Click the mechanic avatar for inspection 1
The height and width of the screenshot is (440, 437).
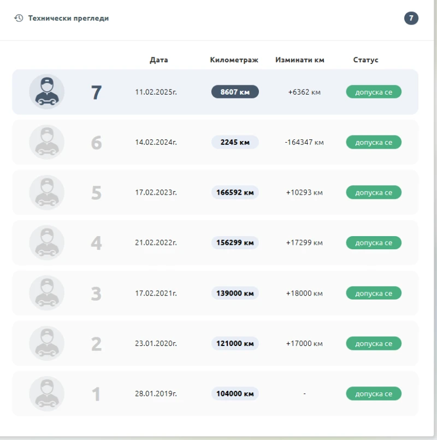point(46,394)
